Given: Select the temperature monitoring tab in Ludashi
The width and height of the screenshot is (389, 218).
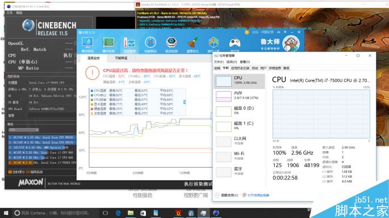Looking at the screenshot, I should click(x=94, y=58).
